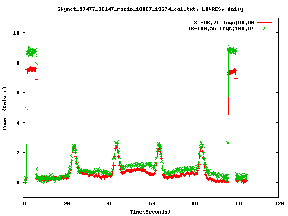
Task: Click the x-axis tick label 80
Action: (x=194, y=203)
